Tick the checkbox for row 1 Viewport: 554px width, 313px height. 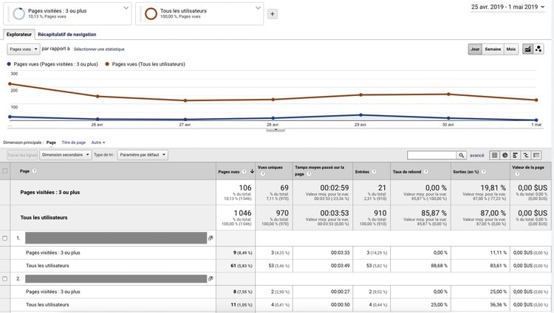(x=6, y=238)
